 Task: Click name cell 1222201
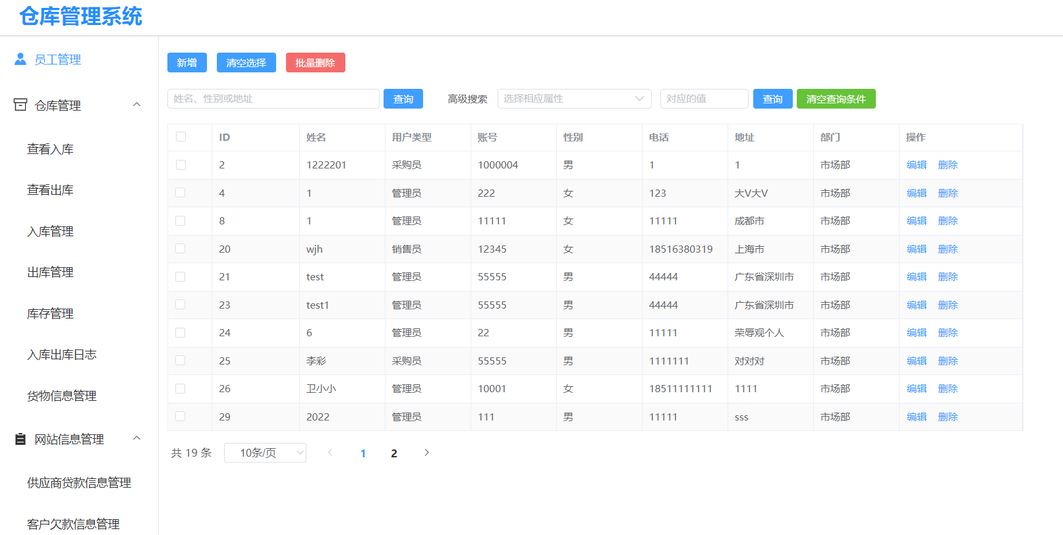point(326,165)
